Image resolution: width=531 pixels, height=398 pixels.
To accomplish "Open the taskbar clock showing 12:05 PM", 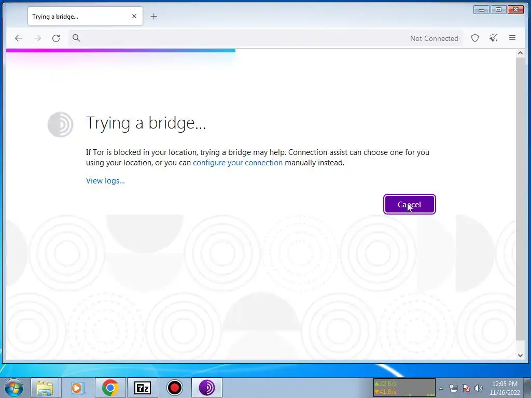I will point(505,388).
